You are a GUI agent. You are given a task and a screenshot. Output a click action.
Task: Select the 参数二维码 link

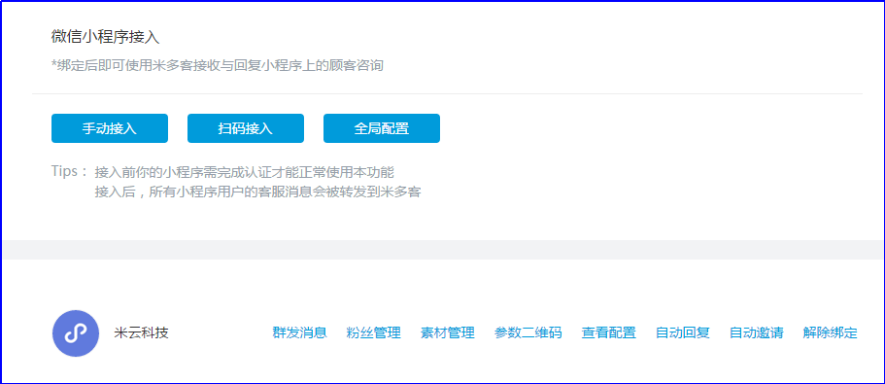528,332
